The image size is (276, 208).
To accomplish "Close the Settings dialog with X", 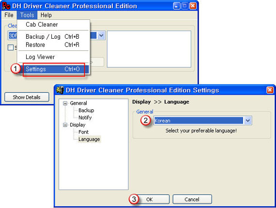I will (270, 90).
